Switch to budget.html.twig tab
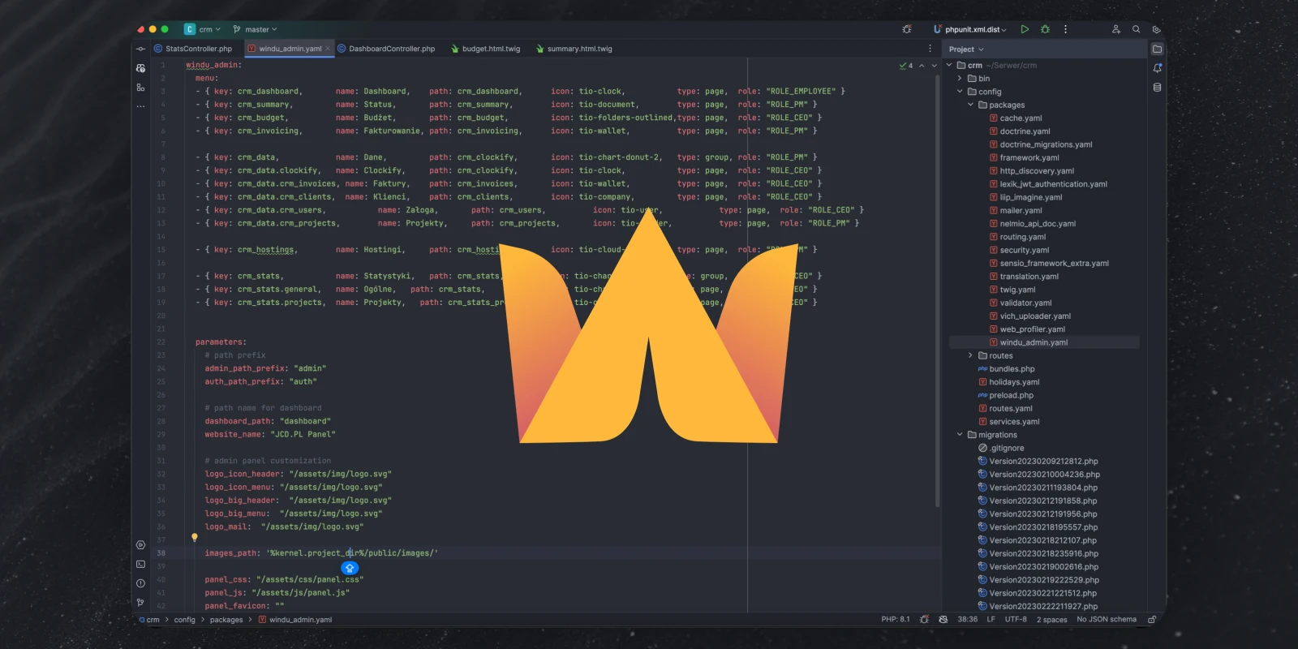This screenshot has height=649, width=1298. 485,49
